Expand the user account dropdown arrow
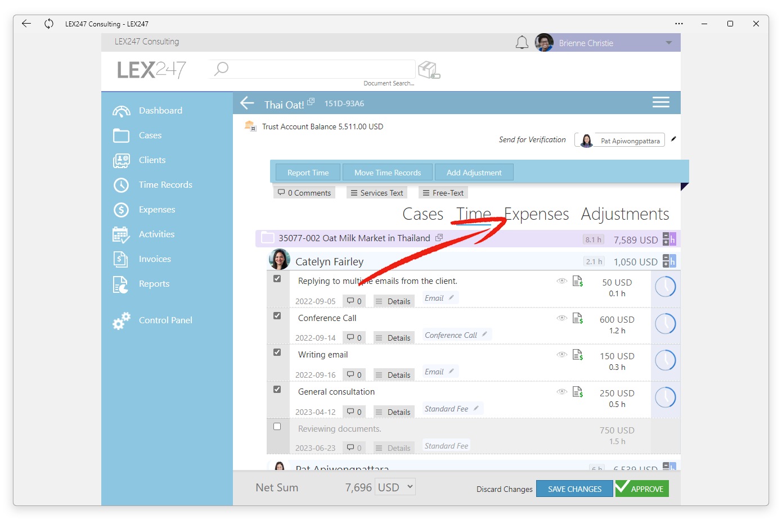 [669, 43]
